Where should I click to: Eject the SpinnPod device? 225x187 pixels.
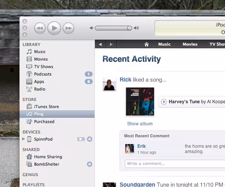[x=90, y=139]
